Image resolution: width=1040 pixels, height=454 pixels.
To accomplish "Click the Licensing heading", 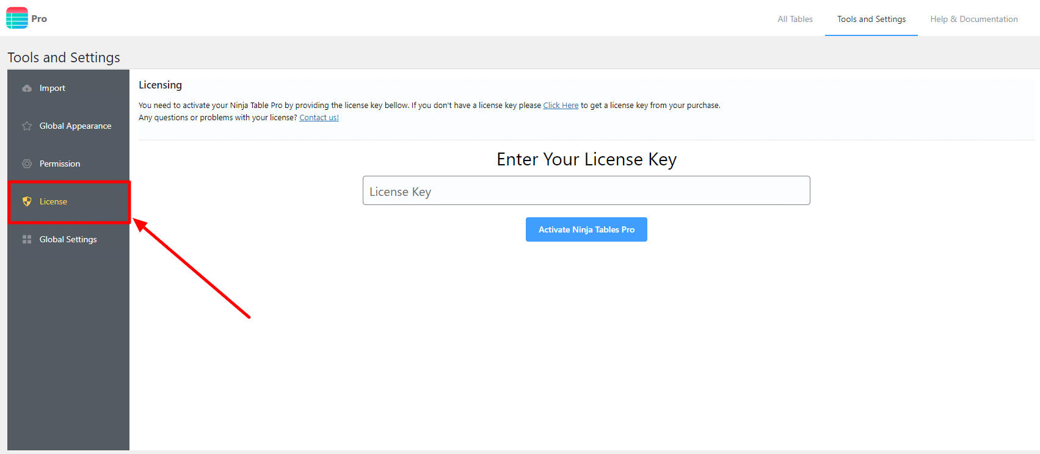I will pos(160,85).
